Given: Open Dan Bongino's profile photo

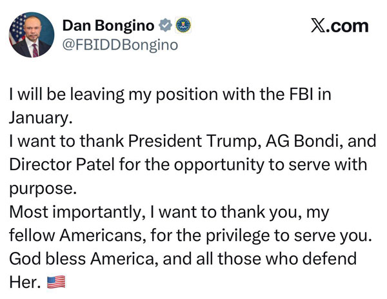Looking at the screenshot, I should 32,34.
